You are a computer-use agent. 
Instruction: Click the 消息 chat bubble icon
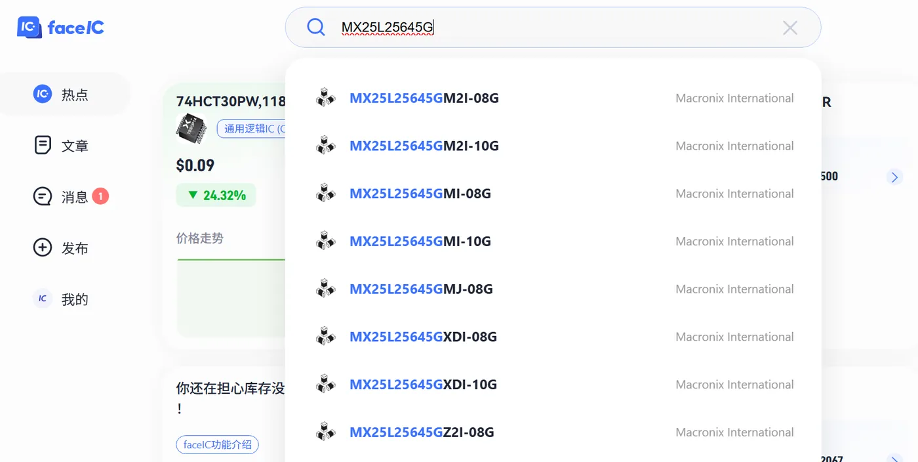43,196
